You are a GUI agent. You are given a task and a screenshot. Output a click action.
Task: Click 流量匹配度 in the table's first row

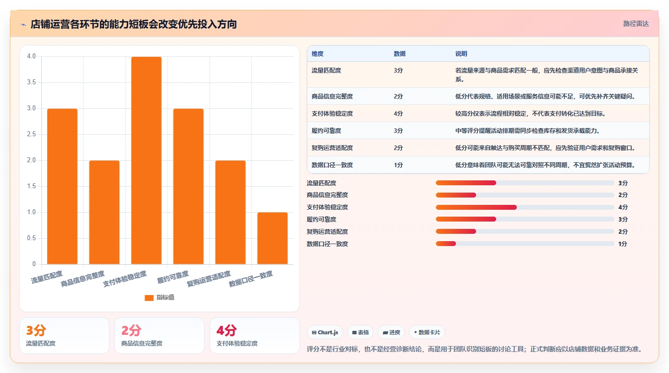(326, 71)
